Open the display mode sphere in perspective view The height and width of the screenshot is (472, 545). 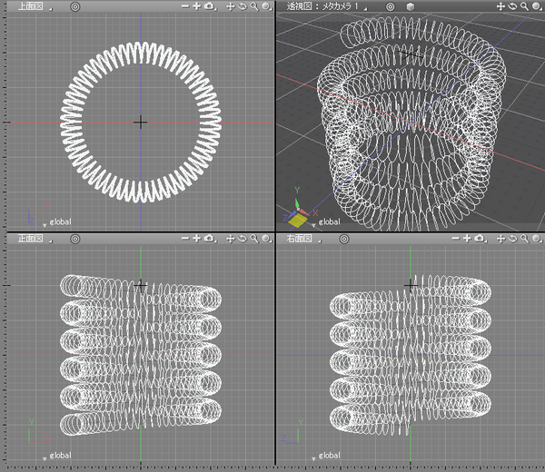tap(537, 6)
